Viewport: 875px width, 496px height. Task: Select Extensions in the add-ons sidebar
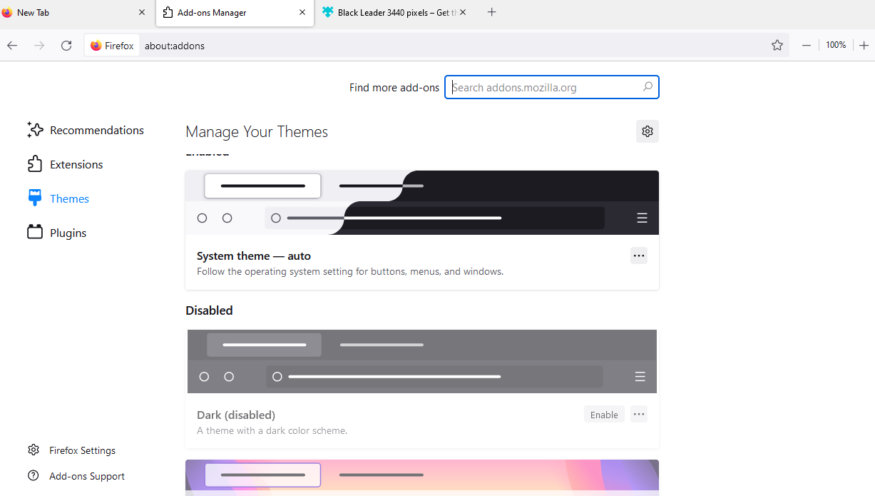(x=75, y=164)
